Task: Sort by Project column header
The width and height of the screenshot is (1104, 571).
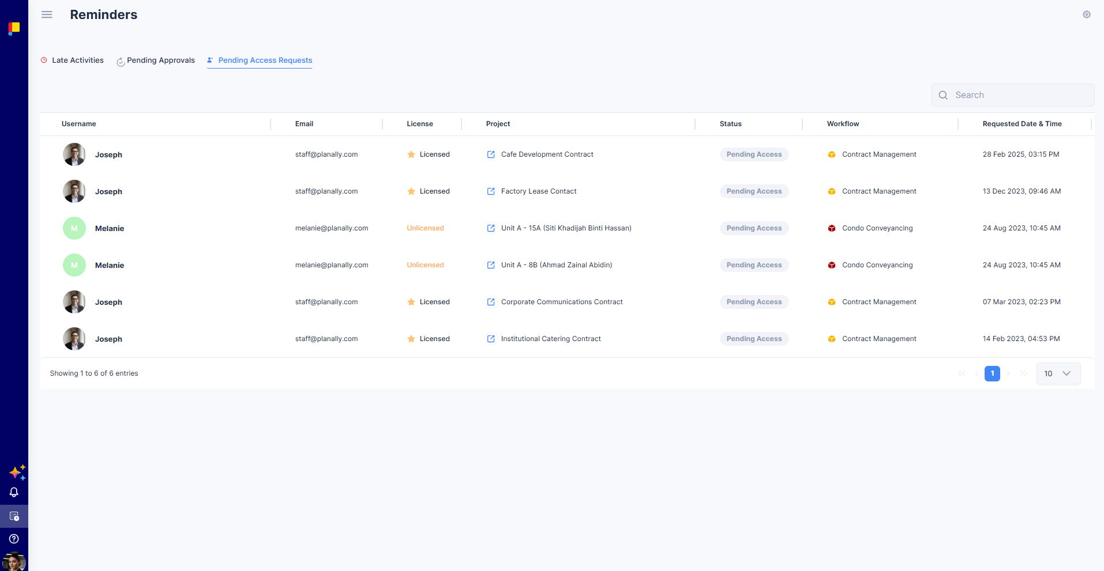Action: pos(498,124)
